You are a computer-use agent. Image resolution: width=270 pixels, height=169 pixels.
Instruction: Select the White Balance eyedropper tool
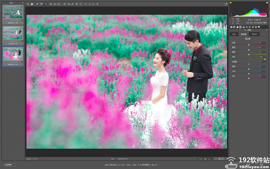click(37, 4)
